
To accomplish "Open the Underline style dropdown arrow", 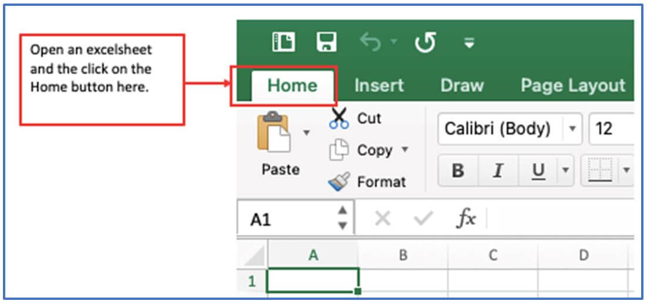I will click(565, 170).
